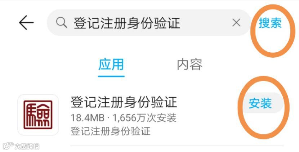
Task: Focus the search field text 登记注册身份验证
Action: click(127, 23)
